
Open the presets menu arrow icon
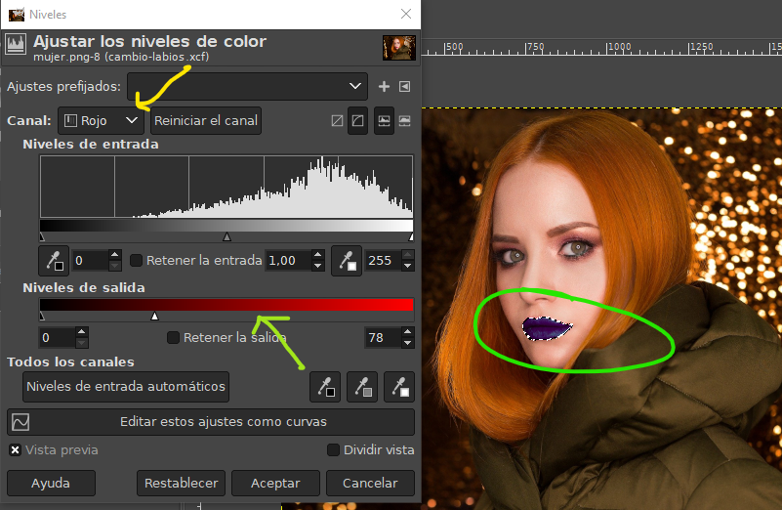pos(404,87)
